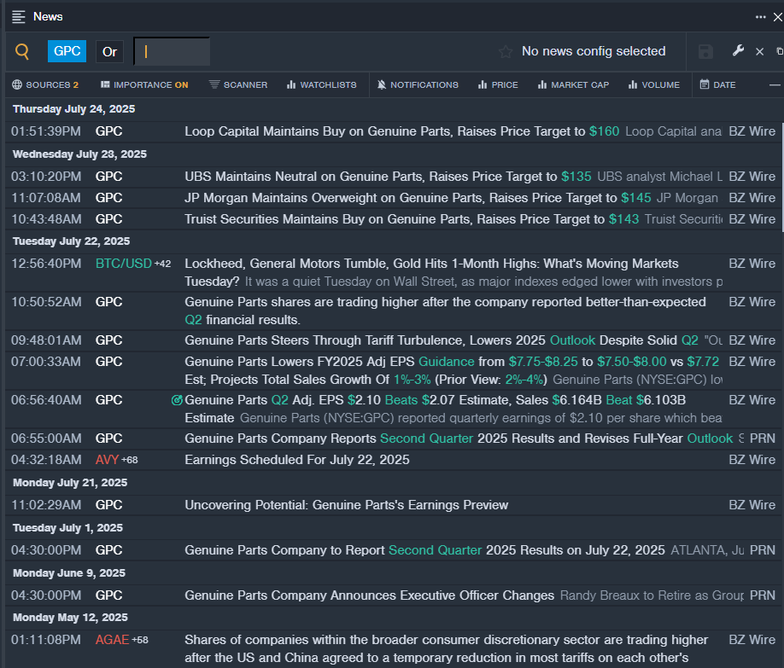784x668 pixels.
Task: Click the bar chart icon beside Watchlists
Action: point(291,84)
